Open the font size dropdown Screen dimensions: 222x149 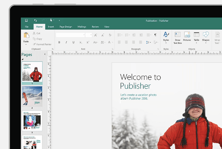point(91,35)
